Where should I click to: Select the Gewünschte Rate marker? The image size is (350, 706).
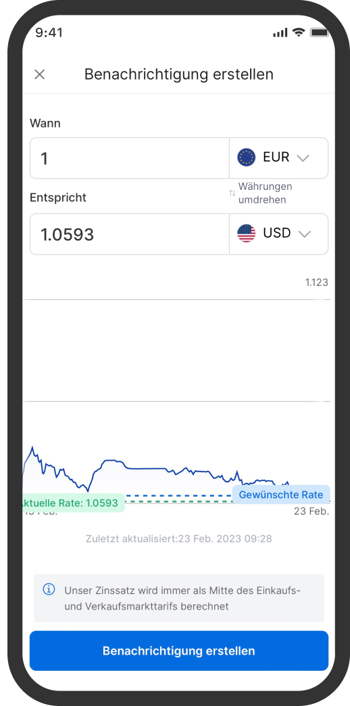click(281, 495)
